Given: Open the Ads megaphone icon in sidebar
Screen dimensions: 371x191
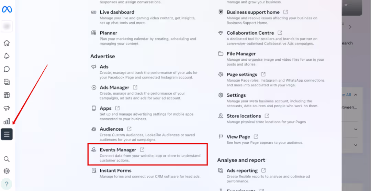Looking at the screenshot, I should click(x=7, y=108).
